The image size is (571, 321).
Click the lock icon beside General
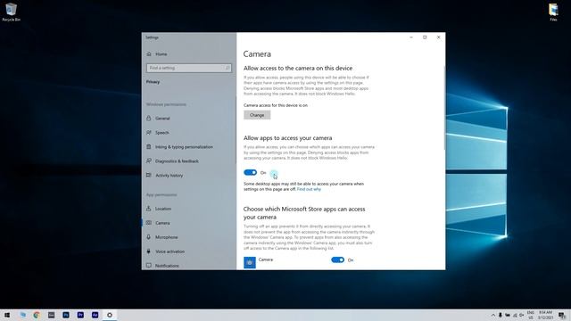click(149, 119)
